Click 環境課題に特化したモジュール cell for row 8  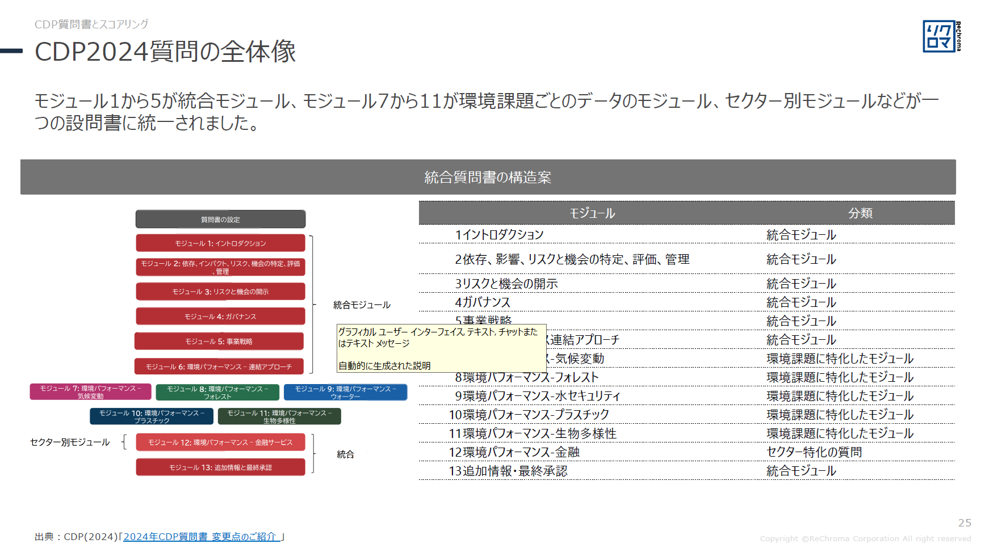[840, 377]
